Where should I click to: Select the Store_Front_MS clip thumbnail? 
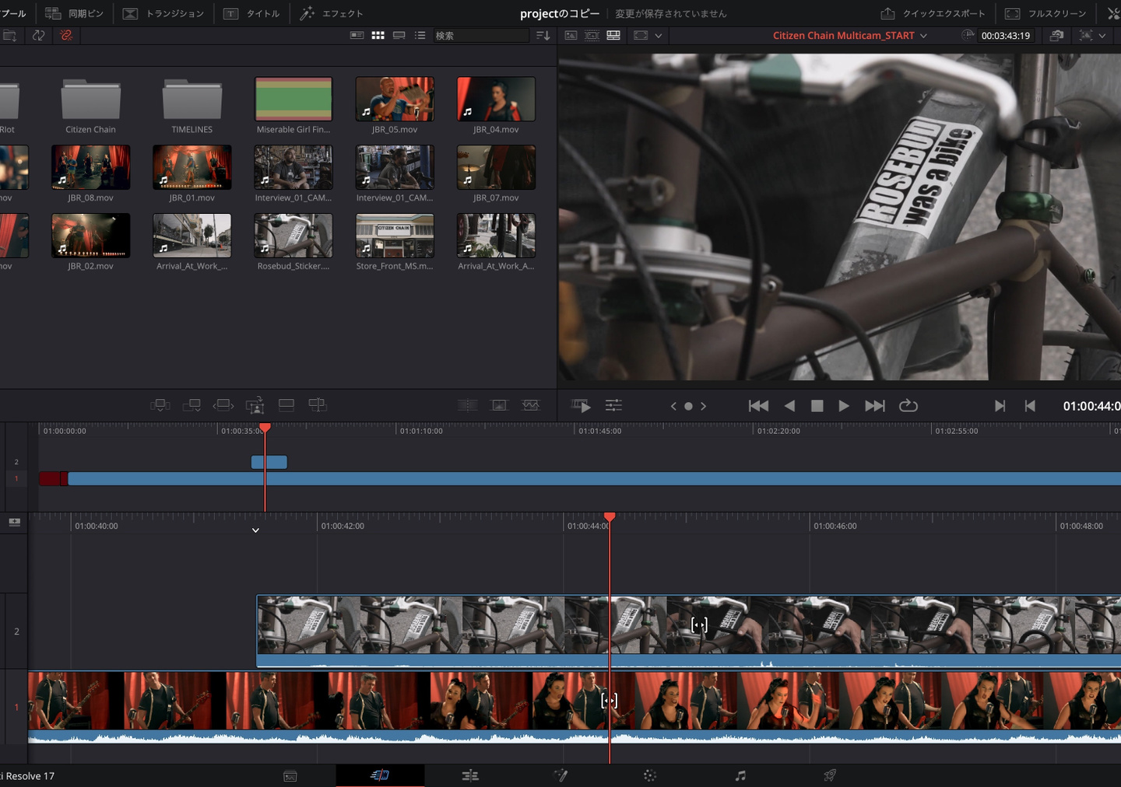click(x=395, y=235)
